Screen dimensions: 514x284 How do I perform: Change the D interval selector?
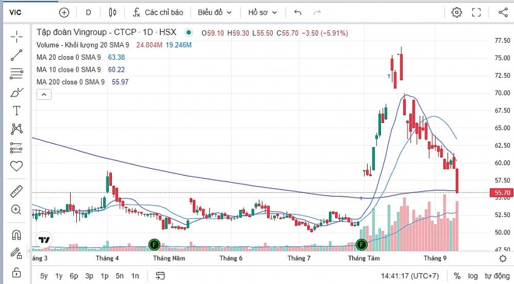click(x=88, y=13)
